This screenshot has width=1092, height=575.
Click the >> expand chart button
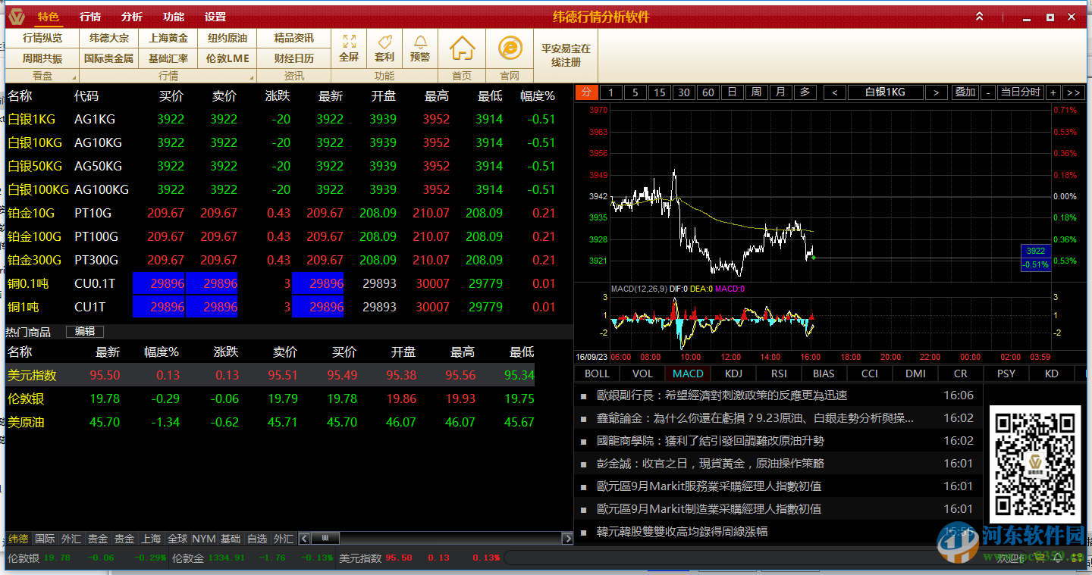(1073, 92)
